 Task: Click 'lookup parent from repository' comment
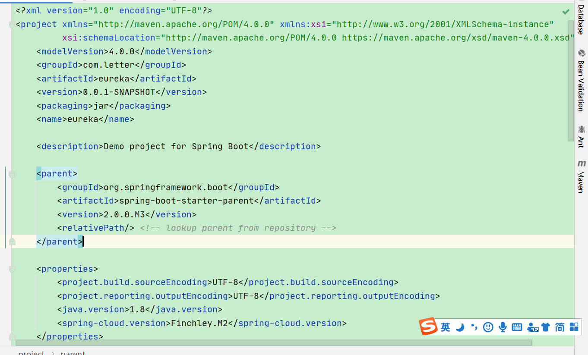pos(238,228)
